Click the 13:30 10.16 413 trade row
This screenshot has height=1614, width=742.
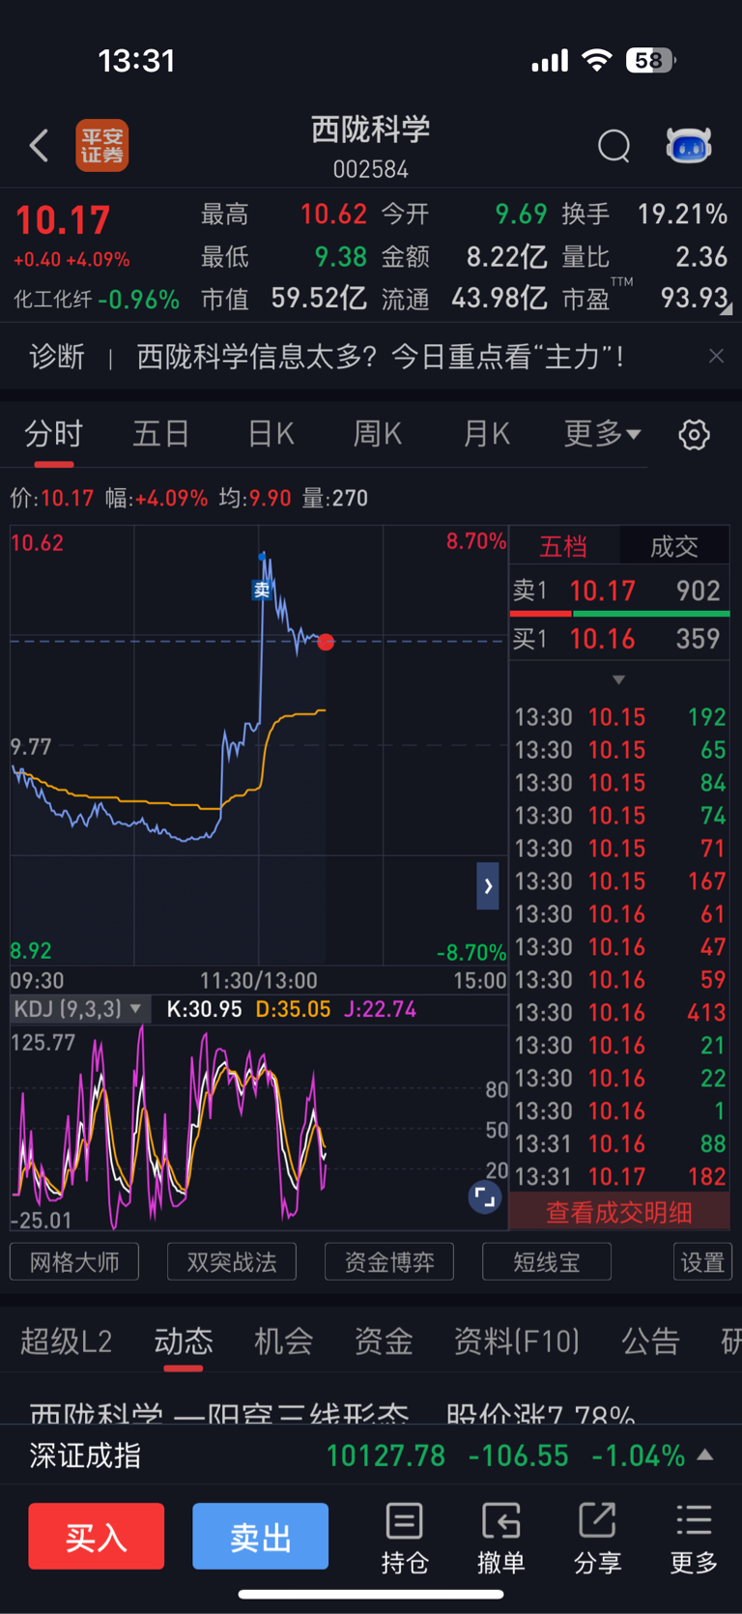tap(619, 1012)
